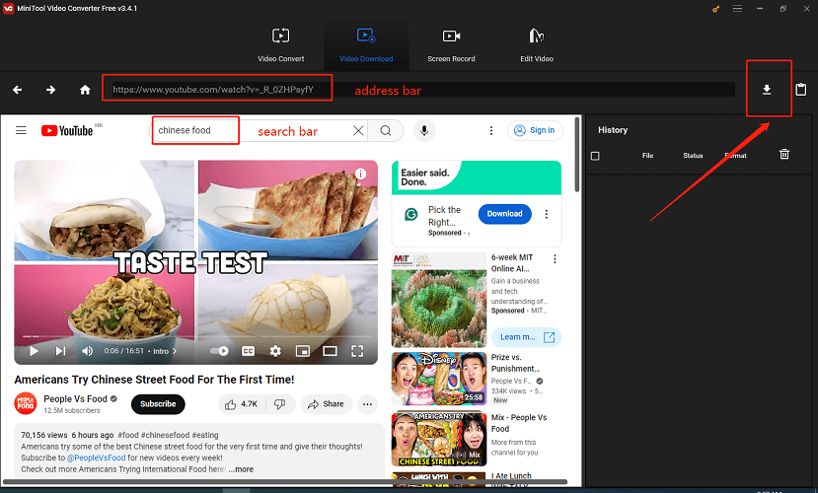The height and width of the screenshot is (493, 818).
Task: Expand description with ...more
Action: coord(241,469)
